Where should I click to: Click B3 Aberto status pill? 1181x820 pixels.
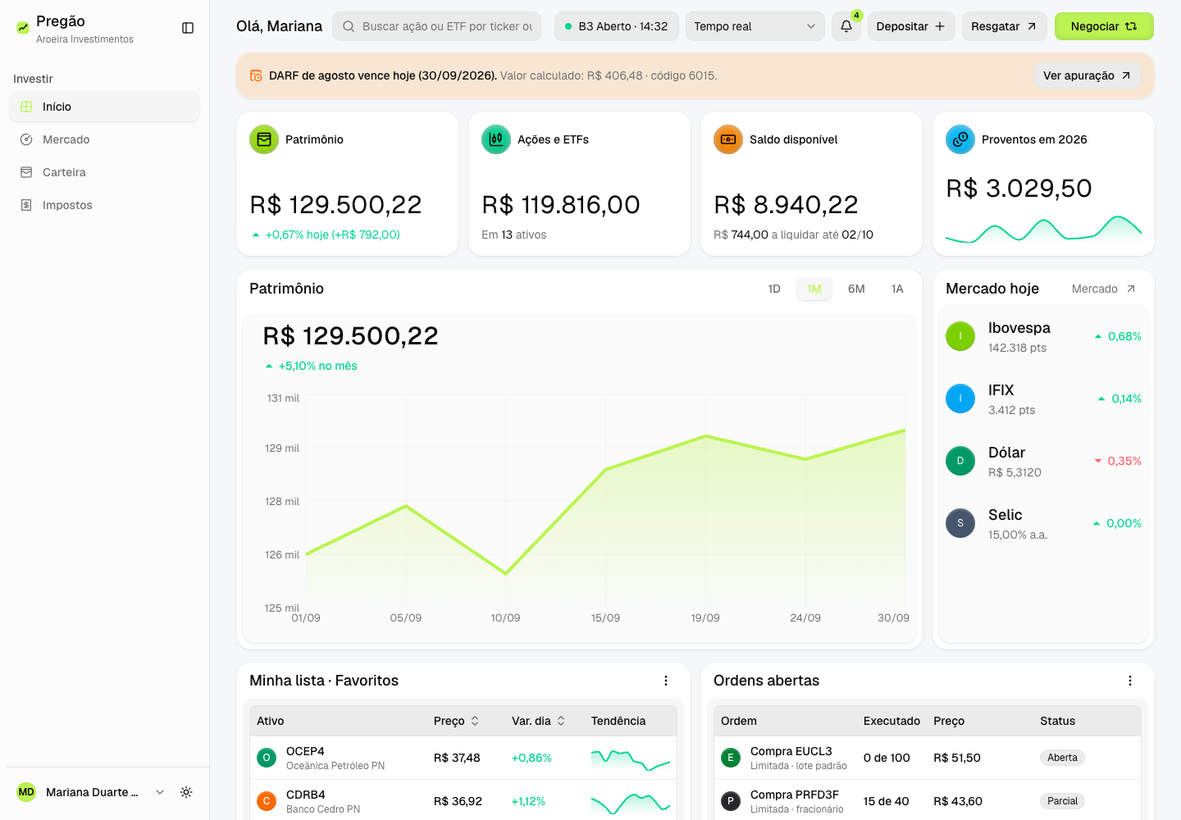pyautogui.click(x=617, y=26)
